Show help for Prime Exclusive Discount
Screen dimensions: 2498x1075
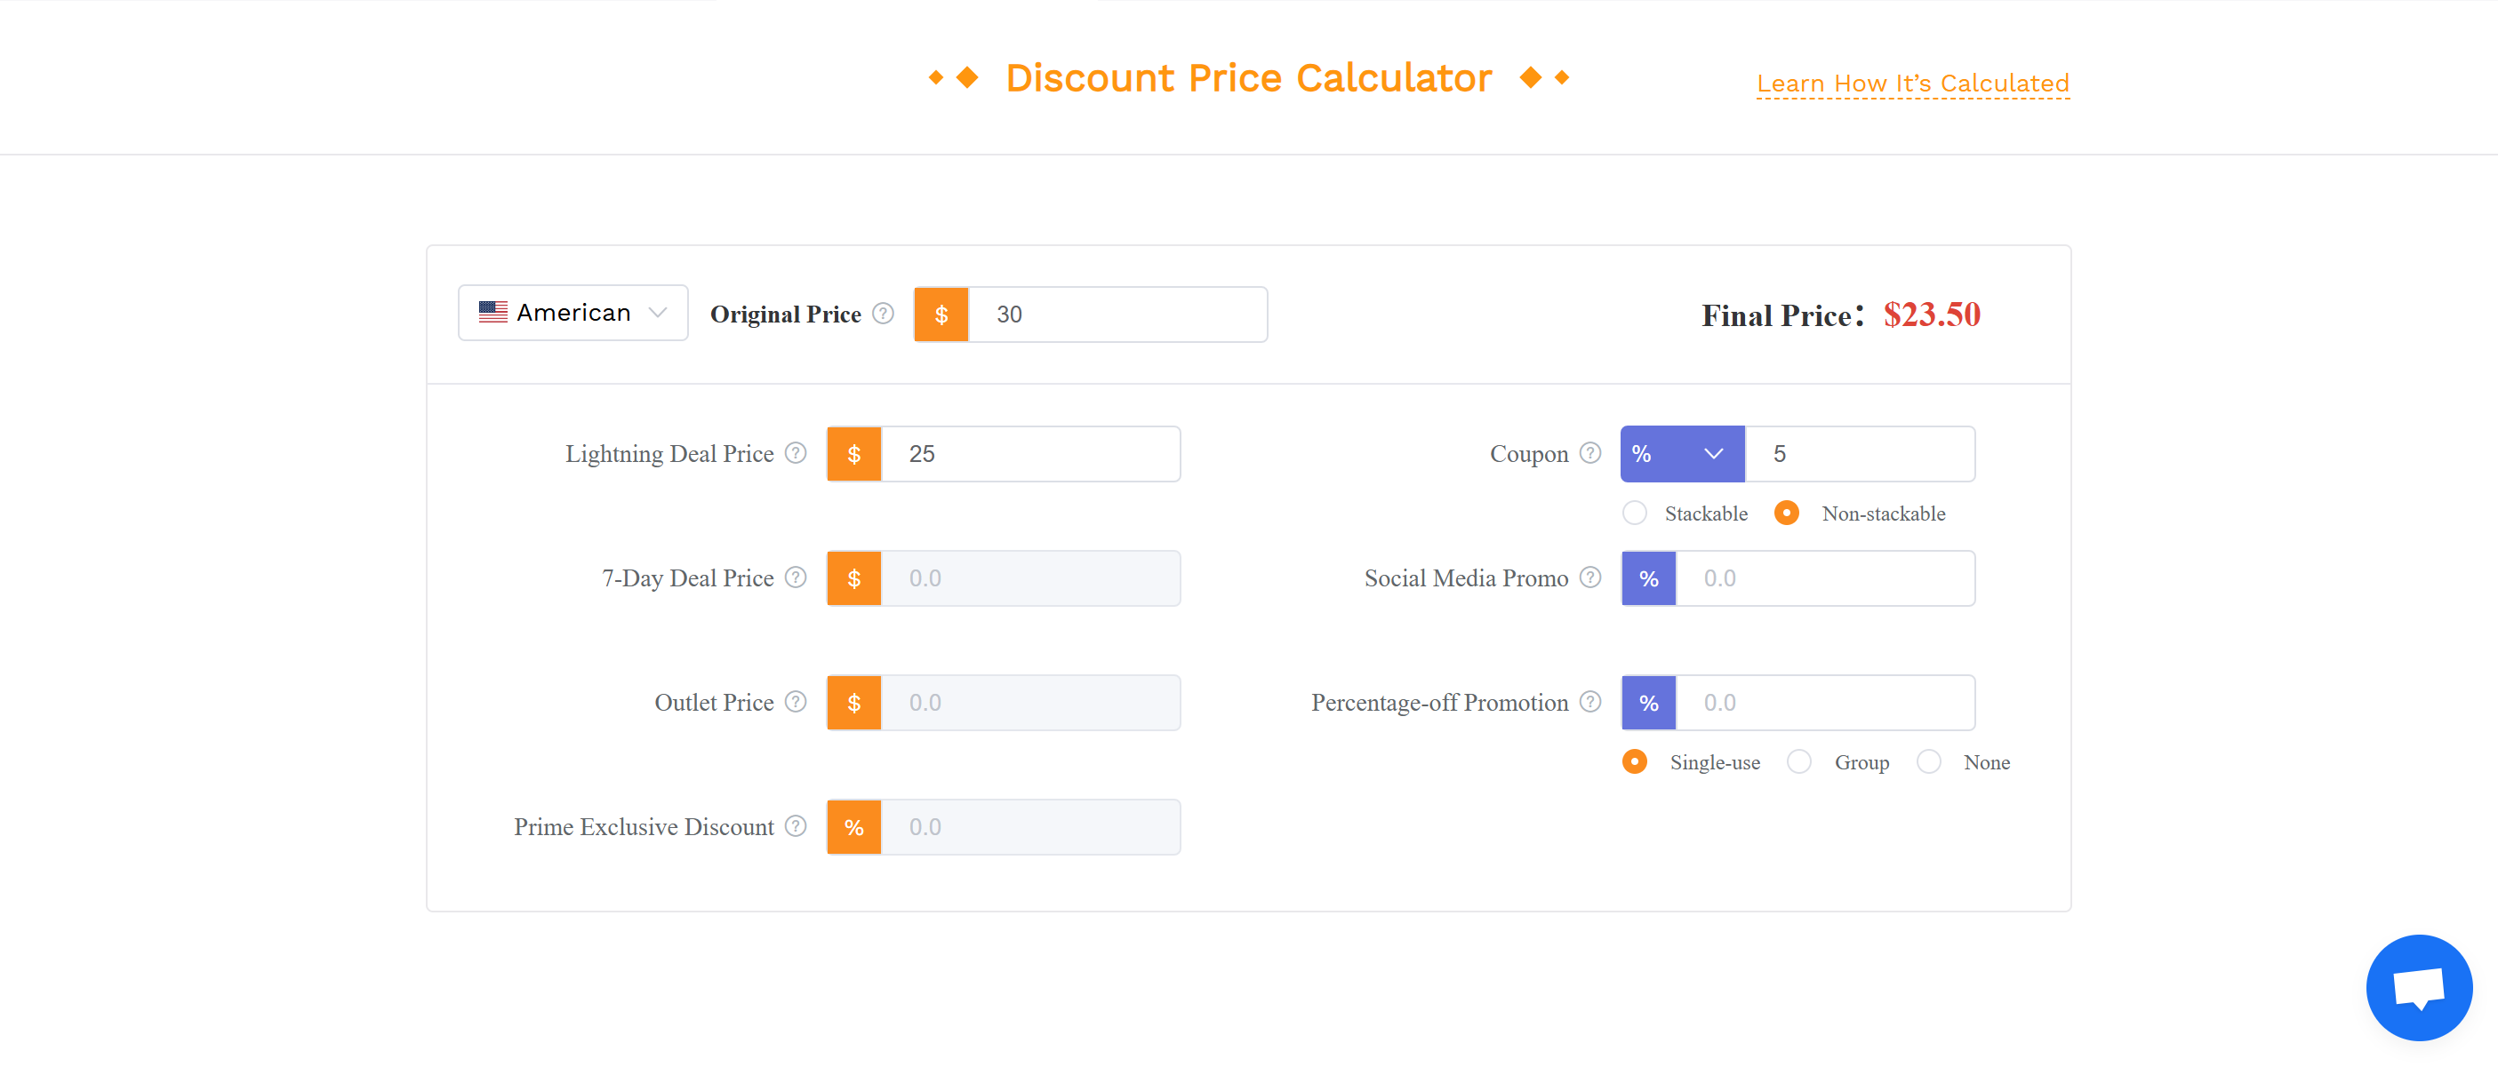(795, 826)
